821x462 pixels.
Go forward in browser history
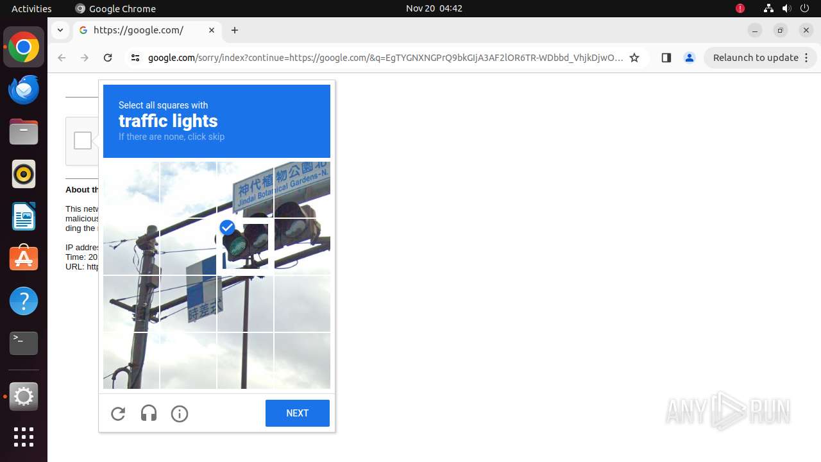pyautogui.click(x=85, y=58)
